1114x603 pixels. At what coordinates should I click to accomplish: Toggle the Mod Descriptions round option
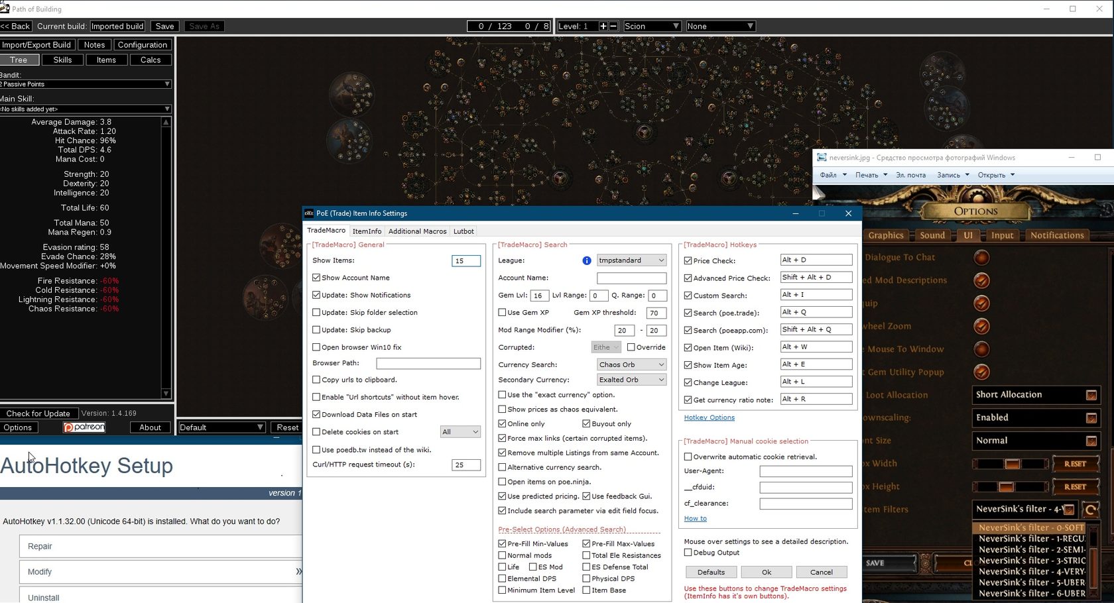pyautogui.click(x=981, y=280)
